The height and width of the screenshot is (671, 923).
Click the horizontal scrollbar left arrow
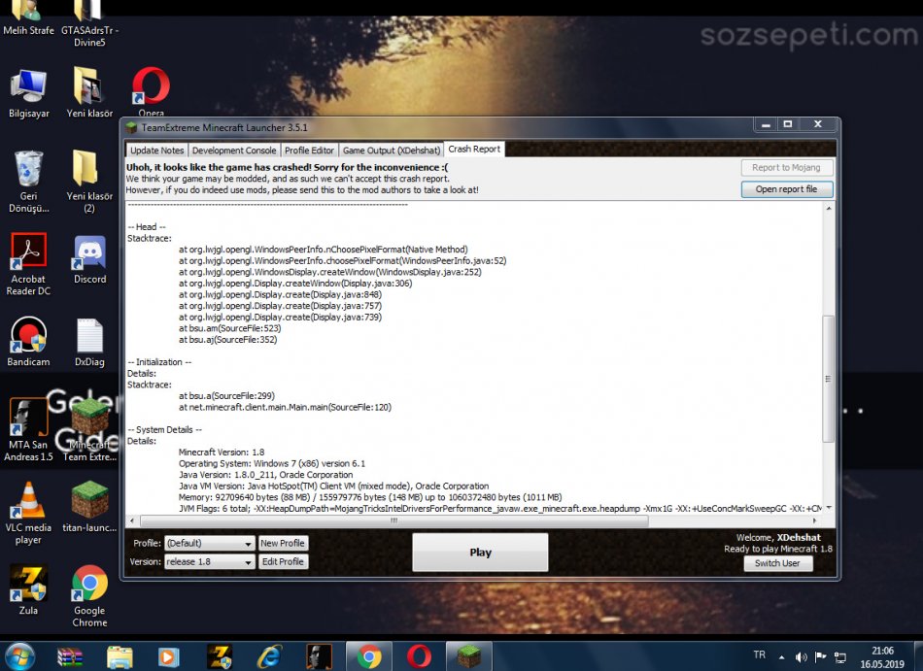[132, 520]
